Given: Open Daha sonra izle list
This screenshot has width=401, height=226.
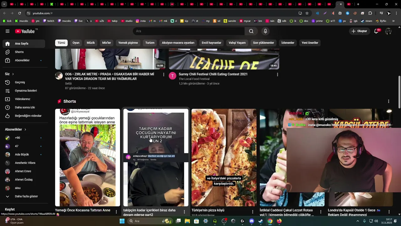Looking at the screenshot, I should 24,107.
